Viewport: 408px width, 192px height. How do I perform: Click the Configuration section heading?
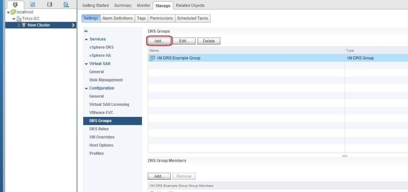coord(102,88)
